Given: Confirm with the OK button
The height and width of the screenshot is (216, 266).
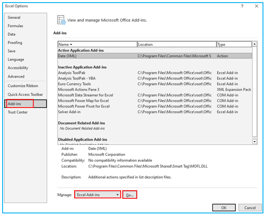Looking at the screenshot, I should pos(224,208).
